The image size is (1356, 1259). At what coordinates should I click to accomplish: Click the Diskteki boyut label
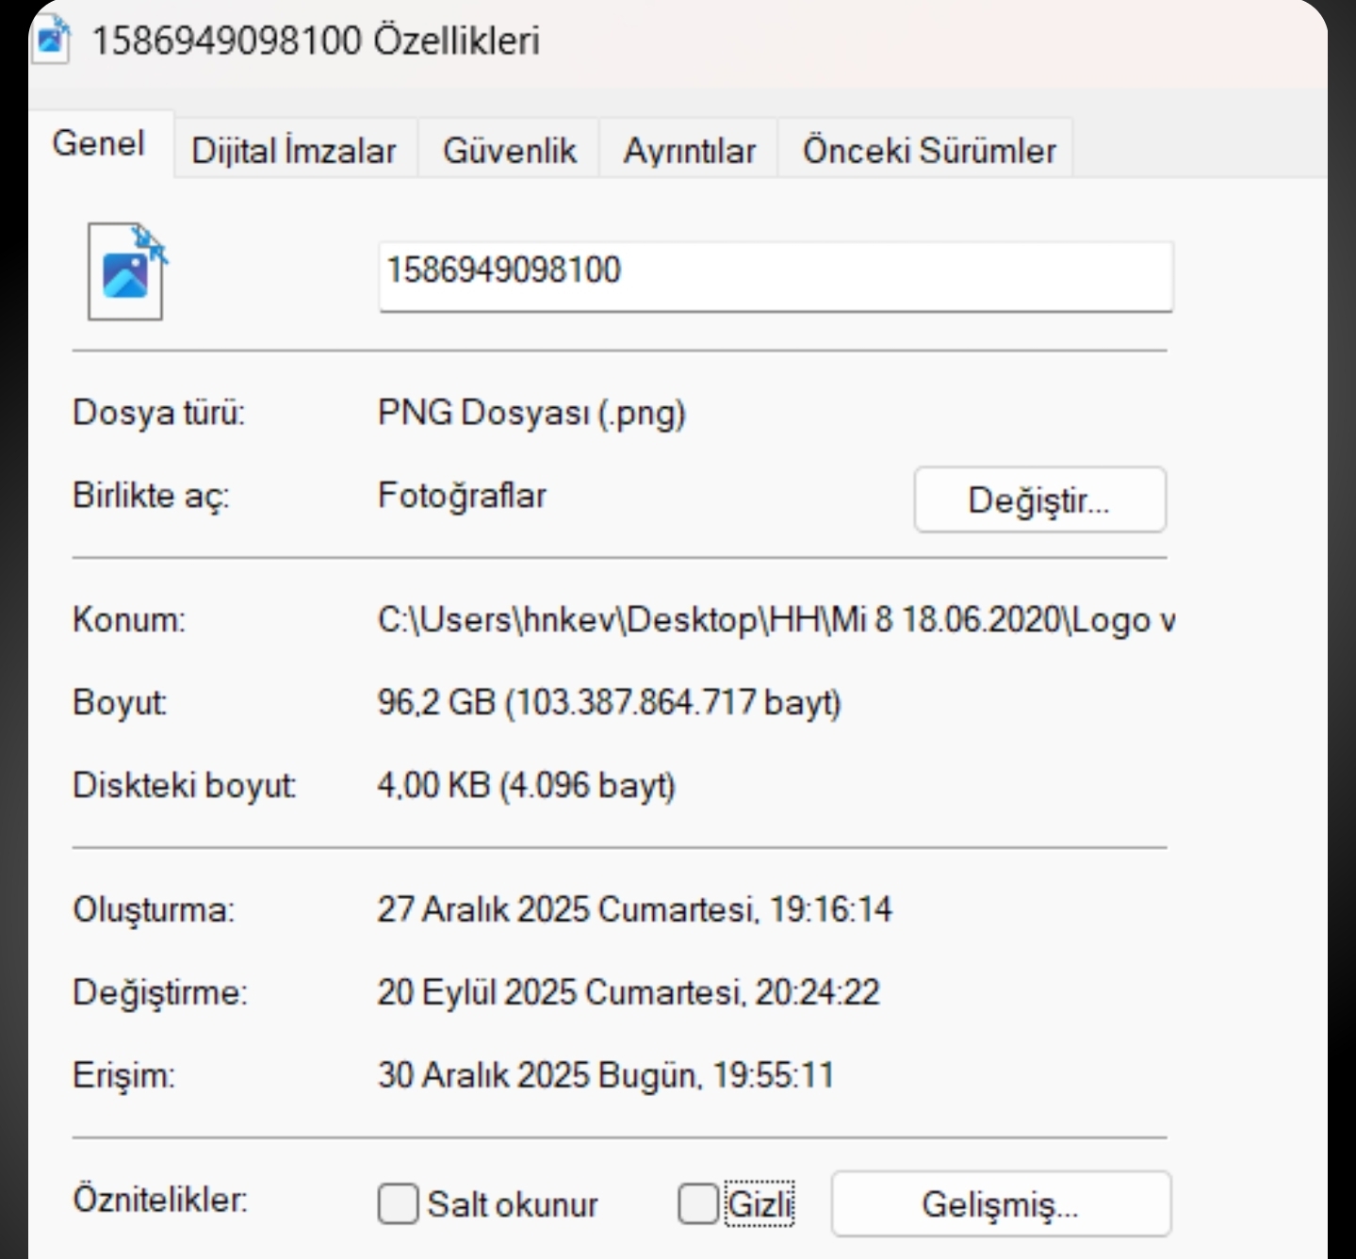184,785
